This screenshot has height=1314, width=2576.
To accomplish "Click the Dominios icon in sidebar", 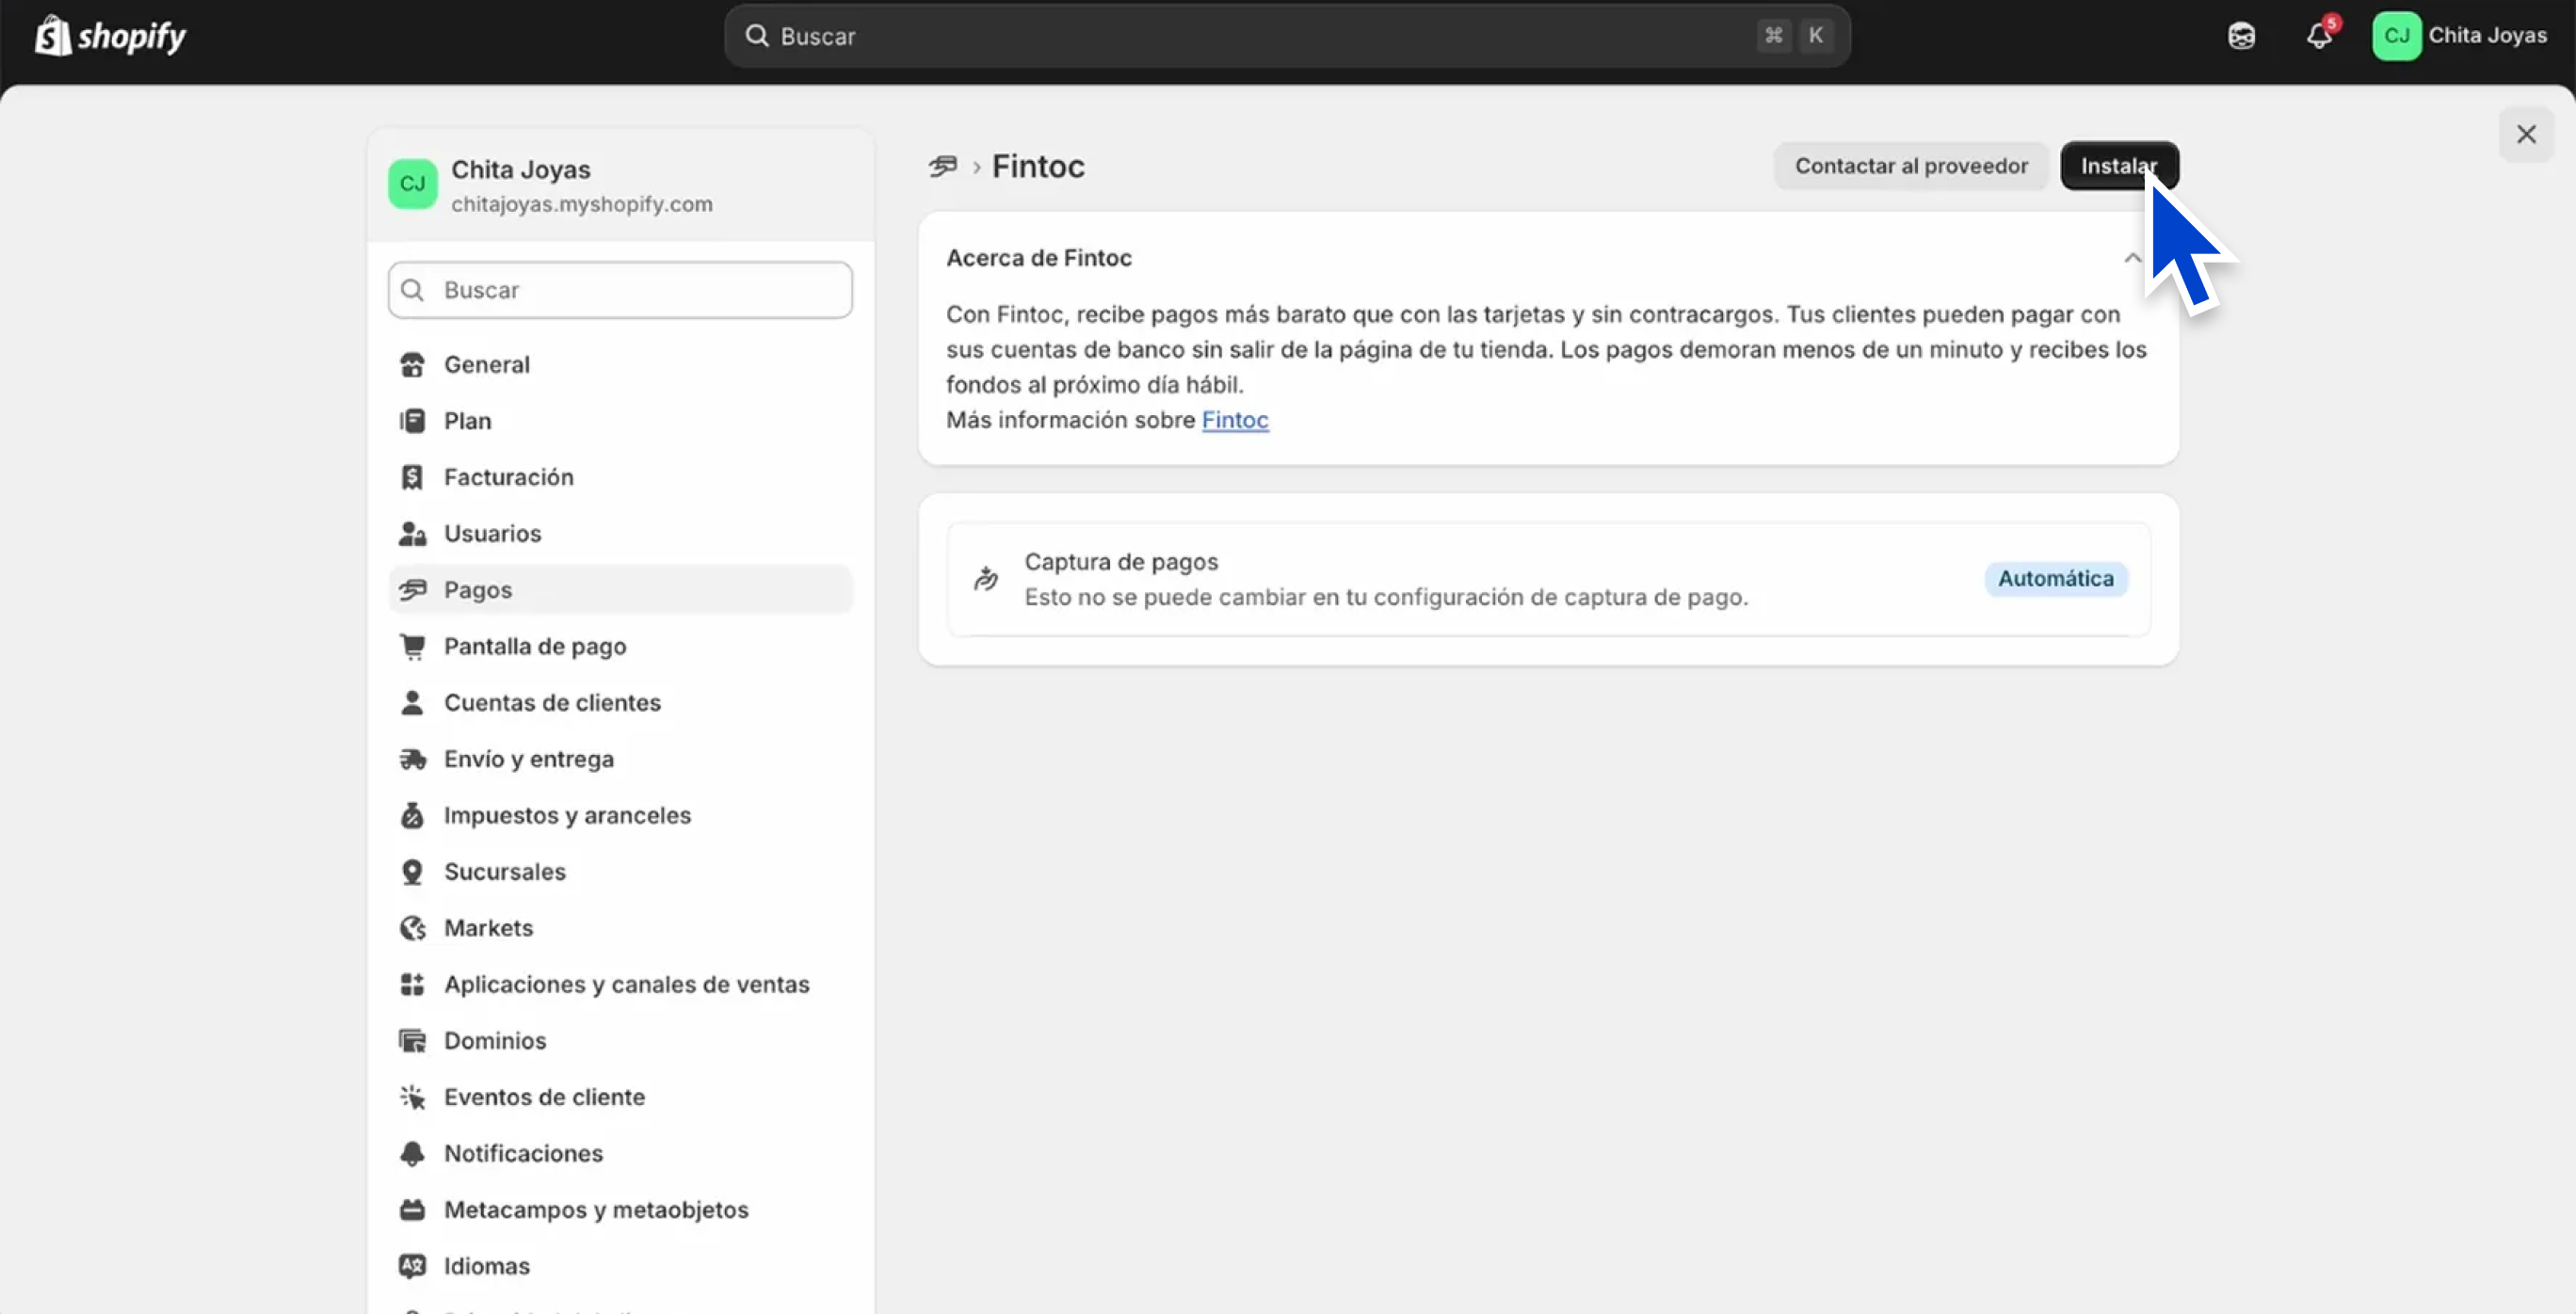I will [412, 1041].
